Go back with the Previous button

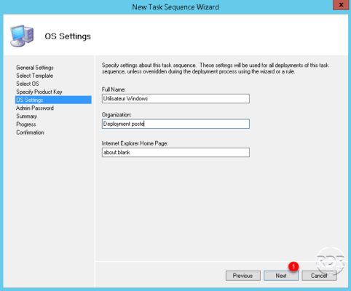click(243, 276)
